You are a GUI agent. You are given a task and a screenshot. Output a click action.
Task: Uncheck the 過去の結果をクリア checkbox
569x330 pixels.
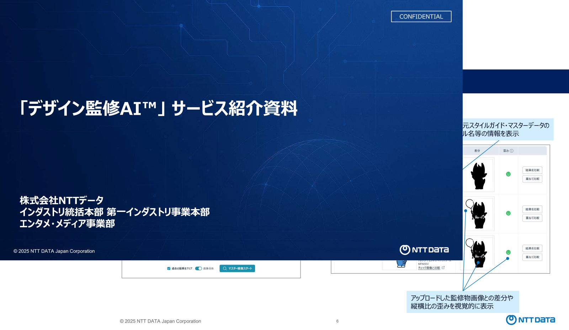pos(169,268)
